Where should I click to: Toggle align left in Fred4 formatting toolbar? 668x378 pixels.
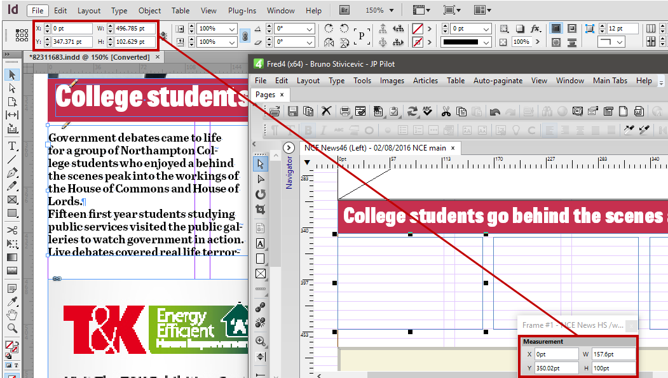(x=550, y=130)
